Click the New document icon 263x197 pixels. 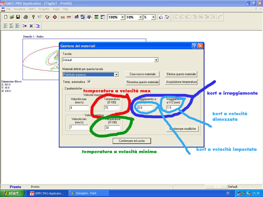6,17
